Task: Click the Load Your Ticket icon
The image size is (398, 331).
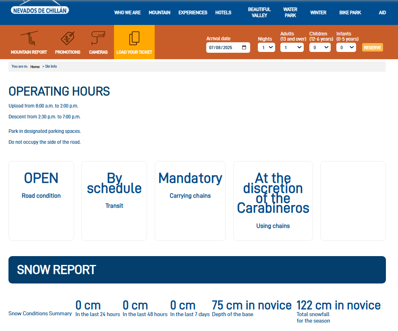Action: (134, 39)
